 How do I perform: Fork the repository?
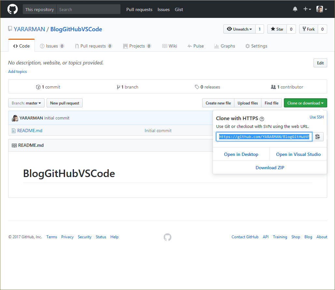pos(309,29)
